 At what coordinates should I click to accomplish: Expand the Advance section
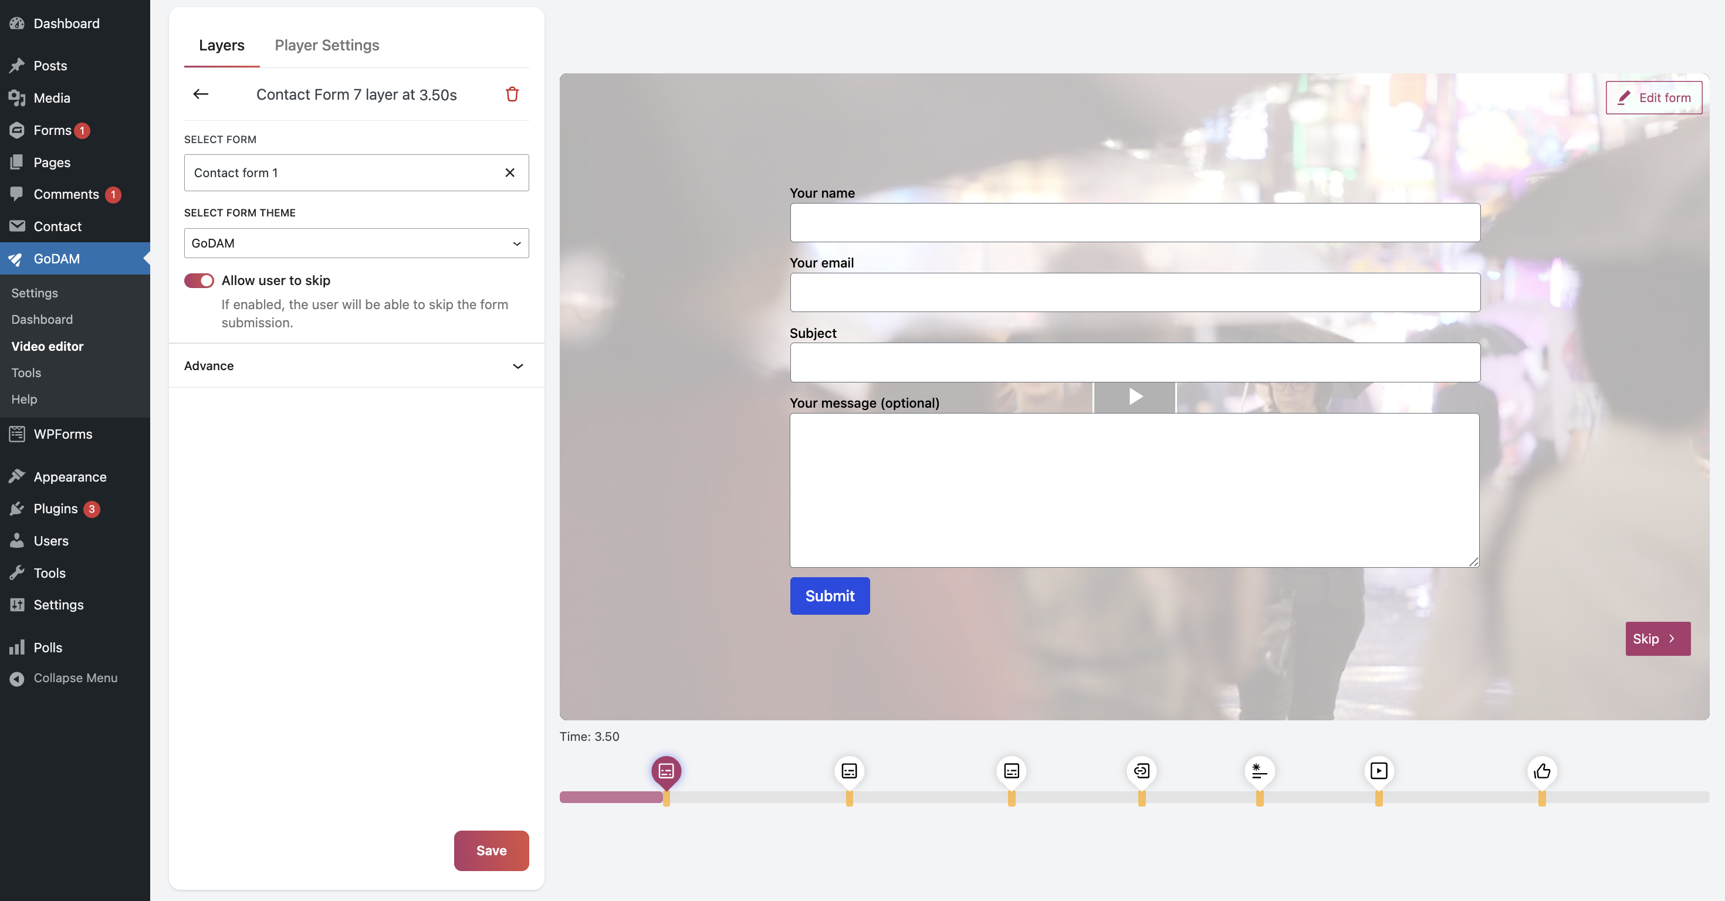(x=356, y=365)
